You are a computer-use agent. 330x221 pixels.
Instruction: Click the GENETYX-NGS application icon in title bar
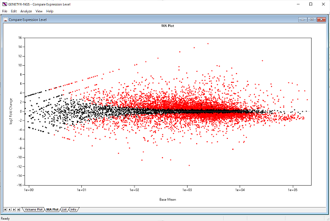pyautogui.click(x=4, y=4)
